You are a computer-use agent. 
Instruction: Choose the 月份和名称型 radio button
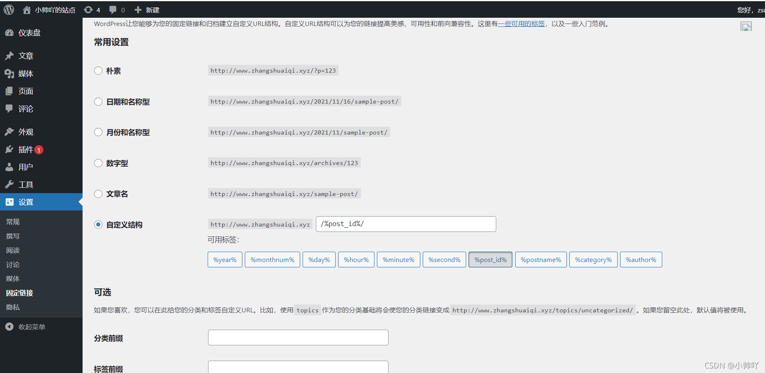(x=98, y=132)
